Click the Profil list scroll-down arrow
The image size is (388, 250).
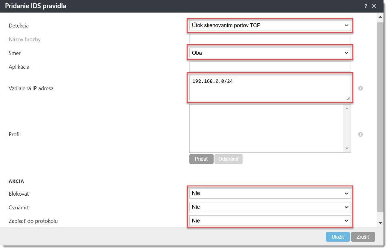click(347, 148)
